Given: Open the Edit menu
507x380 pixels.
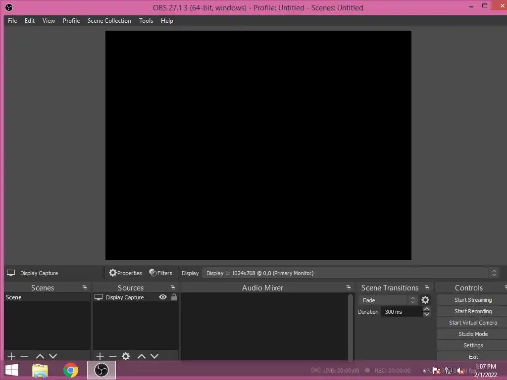Looking at the screenshot, I should coord(29,21).
